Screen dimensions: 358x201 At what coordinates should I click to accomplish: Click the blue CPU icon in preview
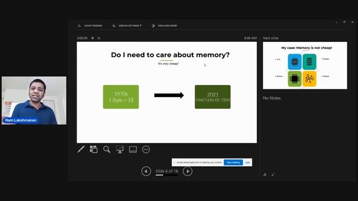pyautogui.click(x=295, y=62)
